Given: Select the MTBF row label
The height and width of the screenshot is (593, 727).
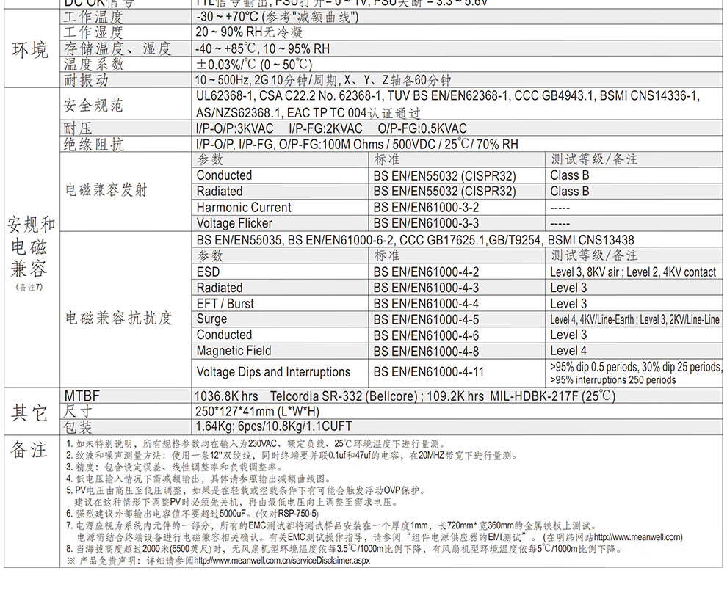Looking at the screenshot, I should [x=82, y=396].
